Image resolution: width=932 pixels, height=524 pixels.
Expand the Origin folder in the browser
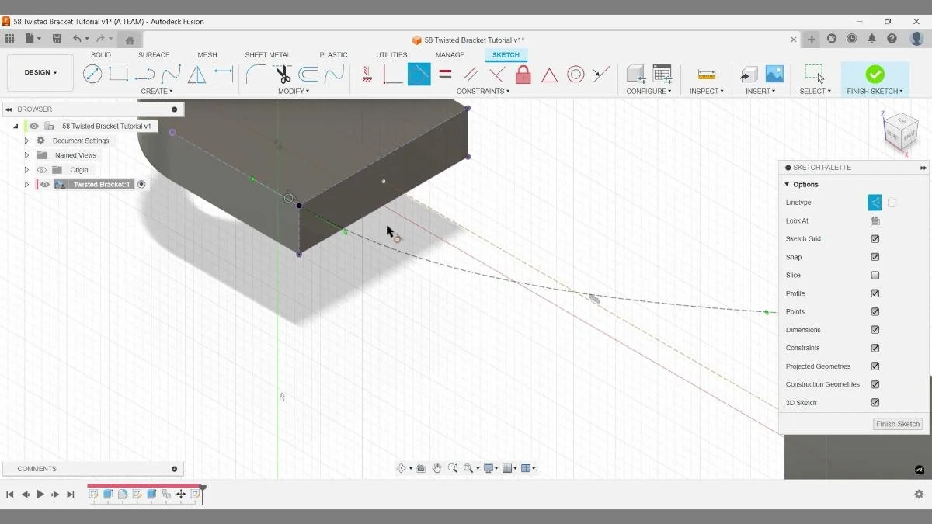pyautogui.click(x=26, y=169)
